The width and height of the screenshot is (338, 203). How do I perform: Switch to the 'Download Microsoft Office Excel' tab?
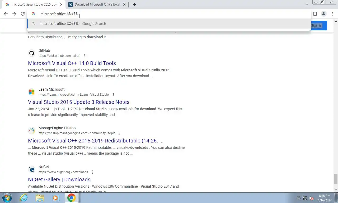click(97, 4)
